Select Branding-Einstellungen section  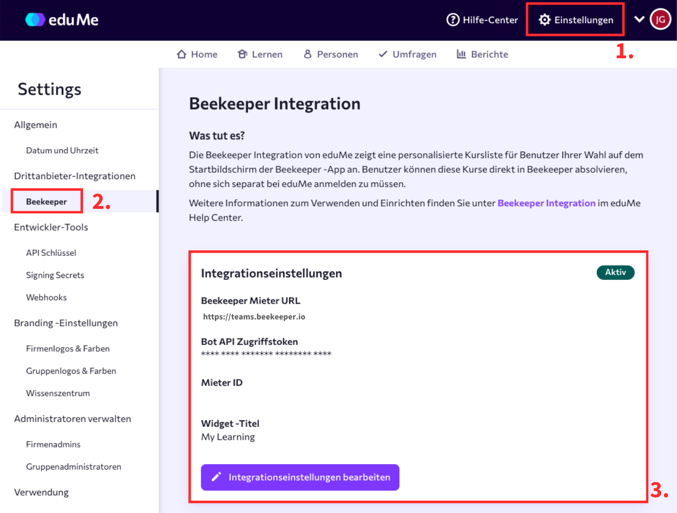click(x=66, y=323)
